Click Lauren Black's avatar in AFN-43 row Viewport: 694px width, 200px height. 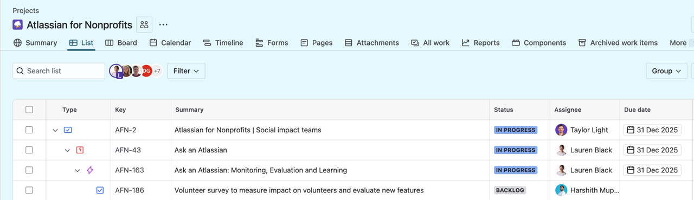[561, 150]
